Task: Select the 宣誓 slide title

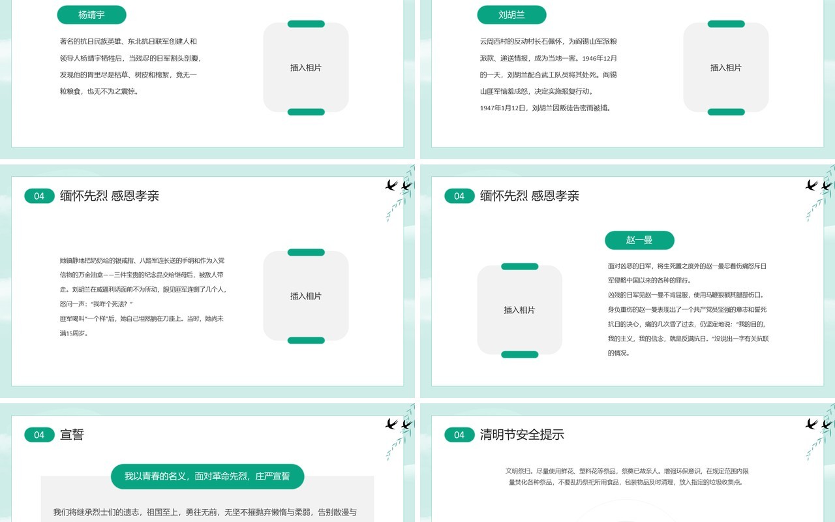Action: pyautogui.click(x=72, y=435)
